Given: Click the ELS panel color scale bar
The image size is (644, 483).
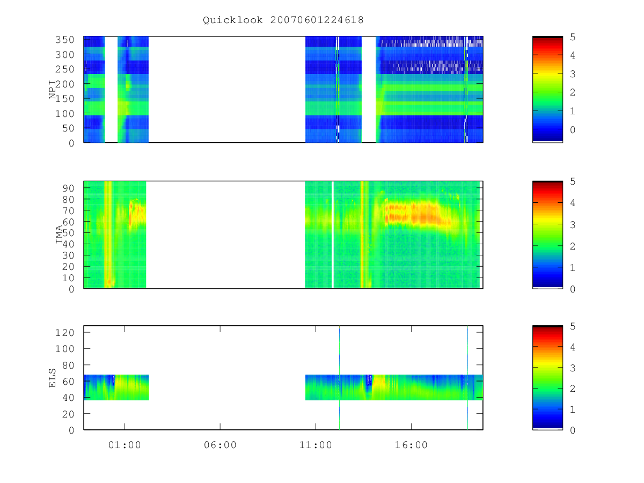Looking at the screenshot, I should pyautogui.click(x=547, y=378).
